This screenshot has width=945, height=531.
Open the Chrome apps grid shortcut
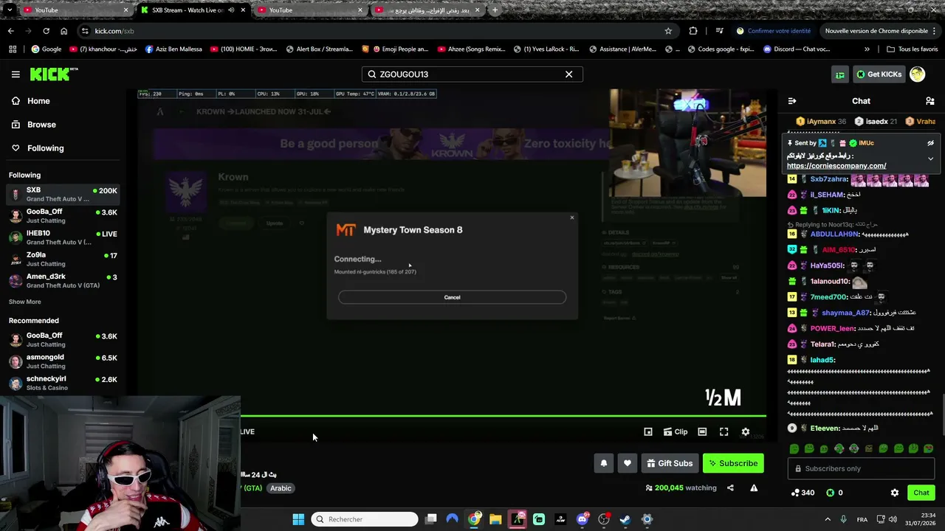[13, 49]
